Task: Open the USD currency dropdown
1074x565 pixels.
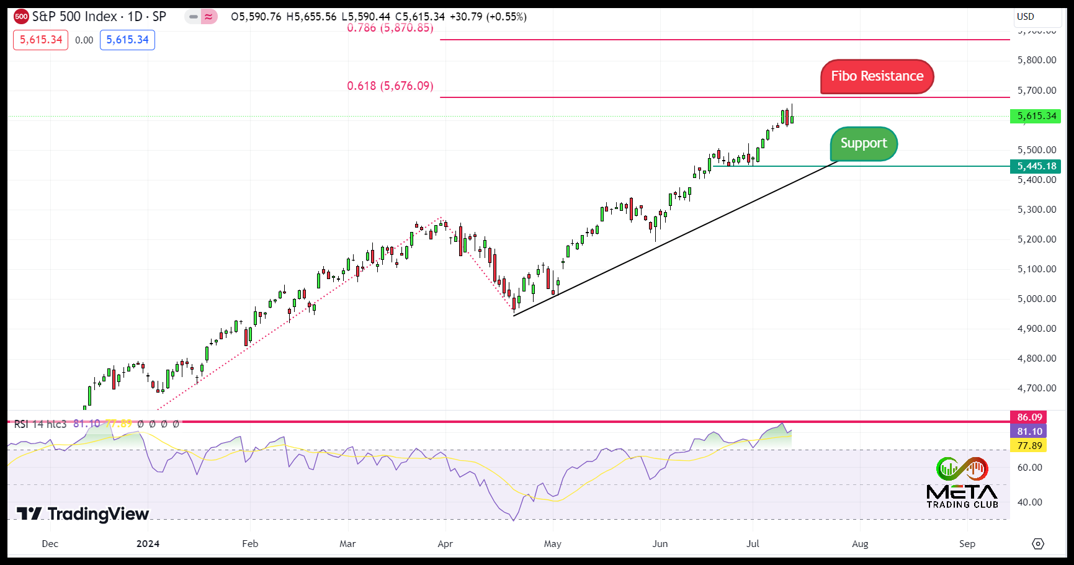Action: (1037, 17)
